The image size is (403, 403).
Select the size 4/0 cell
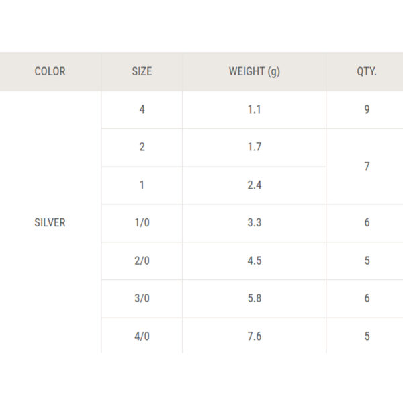click(142, 337)
